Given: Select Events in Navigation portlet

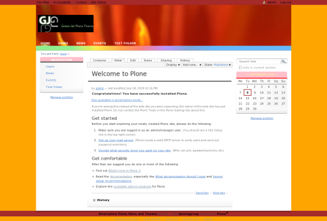Looking at the screenshot, I should click(x=51, y=80).
